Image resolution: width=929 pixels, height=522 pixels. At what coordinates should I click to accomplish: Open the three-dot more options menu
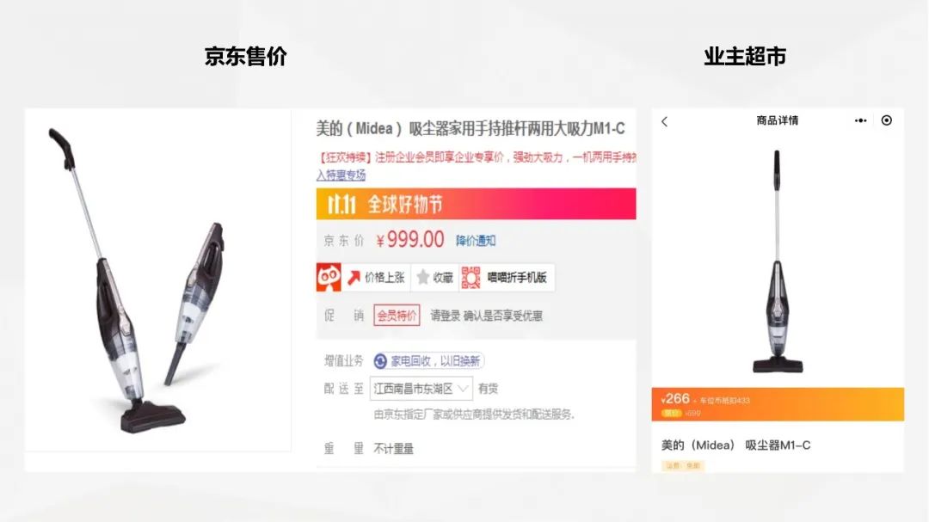point(860,120)
